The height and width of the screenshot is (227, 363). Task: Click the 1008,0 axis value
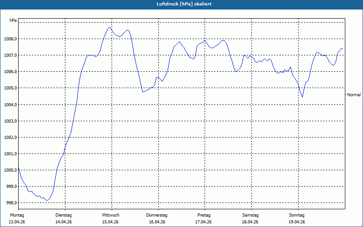pyautogui.click(x=10, y=39)
